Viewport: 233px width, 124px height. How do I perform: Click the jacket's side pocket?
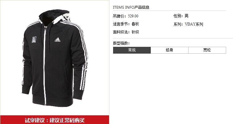point(65,77)
